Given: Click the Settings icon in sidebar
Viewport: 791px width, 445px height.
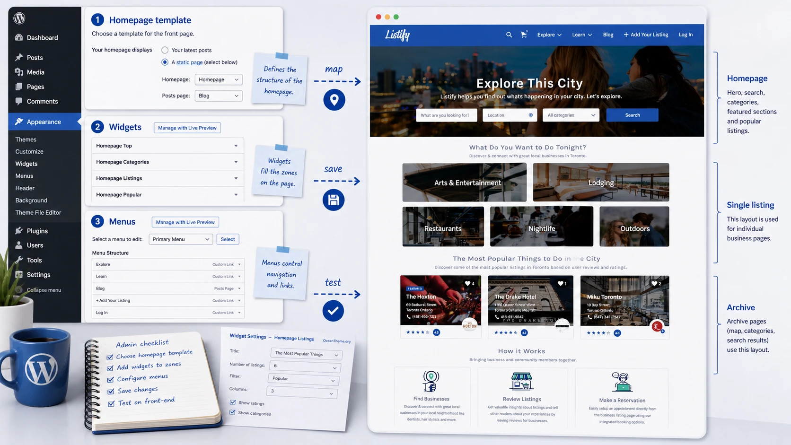Looking at the screenshot, I should pos(19,274).
